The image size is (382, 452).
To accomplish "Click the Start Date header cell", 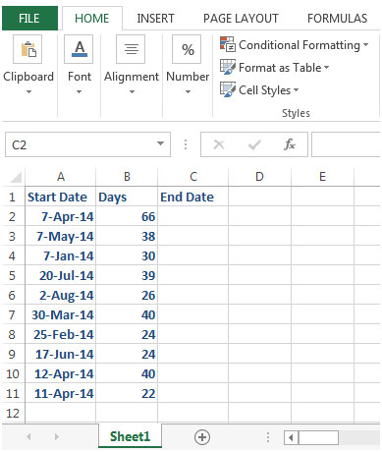I will [61, 197].
